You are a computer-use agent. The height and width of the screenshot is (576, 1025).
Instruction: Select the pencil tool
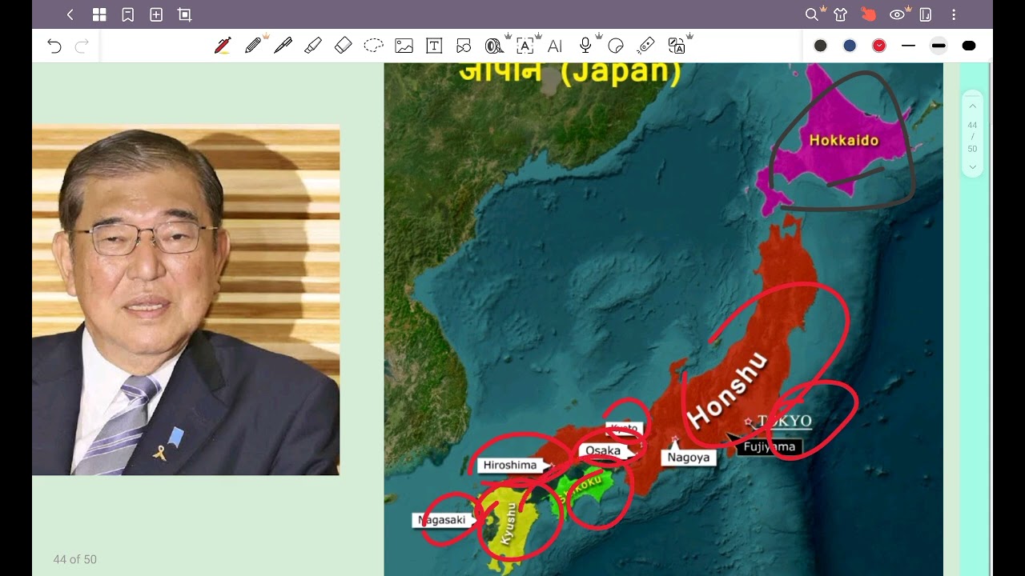pyautogui.click(x=253, y=46)
